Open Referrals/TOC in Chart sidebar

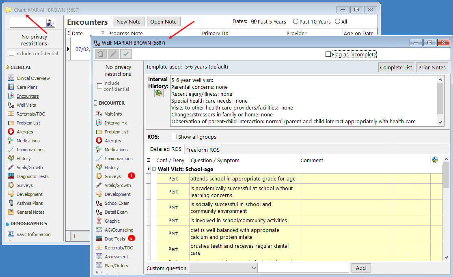click(x=30, y=114)
